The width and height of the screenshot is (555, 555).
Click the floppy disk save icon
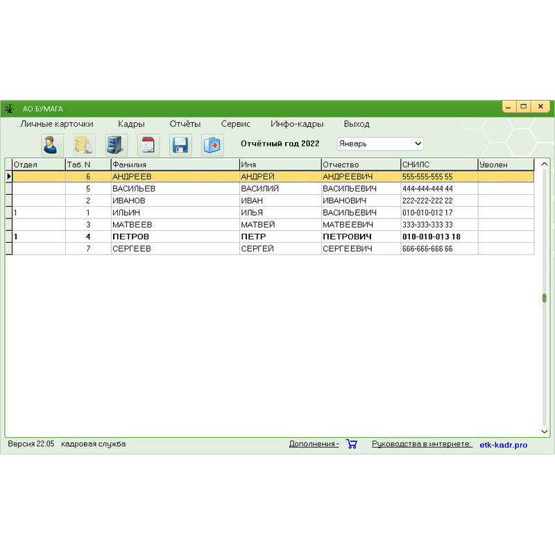pyautogui.click(x=180, y=144)
